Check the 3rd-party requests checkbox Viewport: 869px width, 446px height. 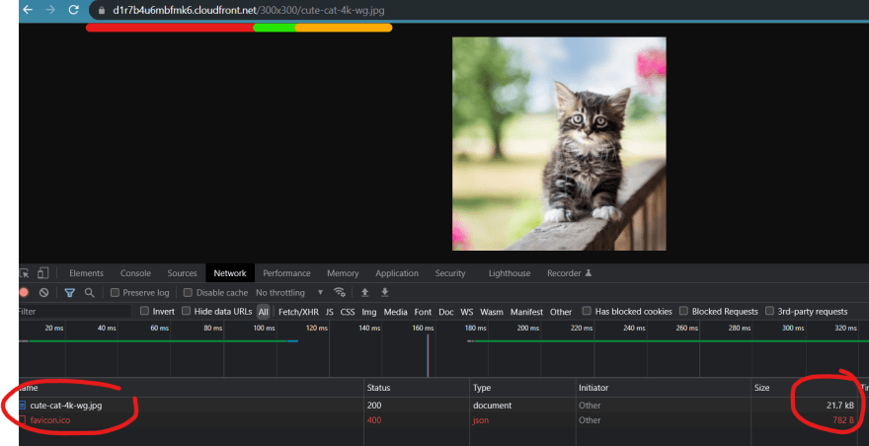[x=769, y=312]
